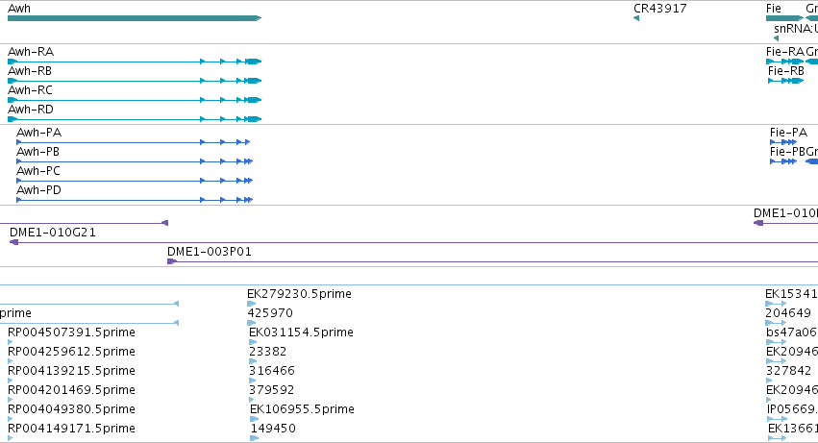Select the 425970 EST glyph

252,323
